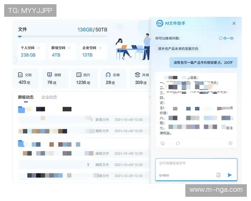
Task: Switch to 群组动态 tab
Action: [x=26, y=97]
